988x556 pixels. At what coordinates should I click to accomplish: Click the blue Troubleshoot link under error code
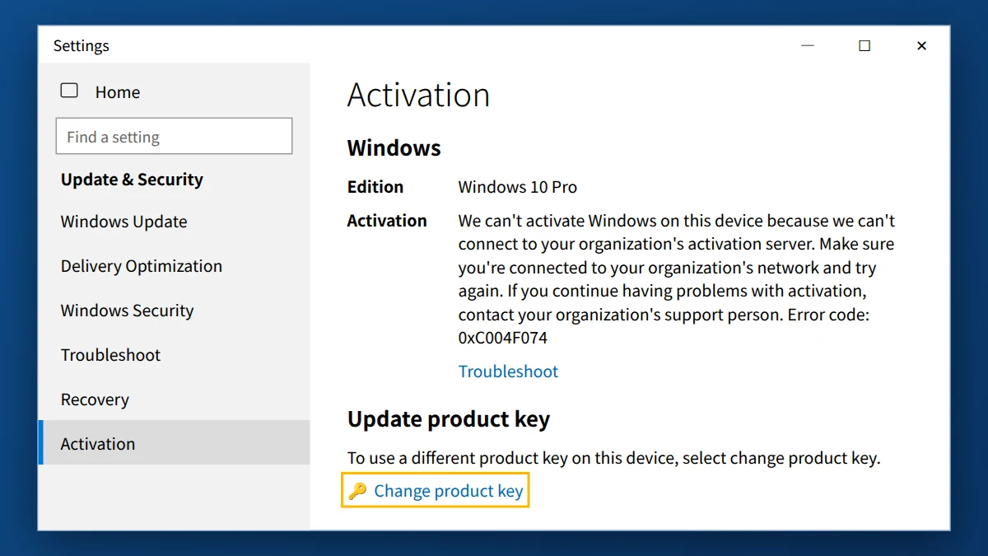(x=508, y=371)
